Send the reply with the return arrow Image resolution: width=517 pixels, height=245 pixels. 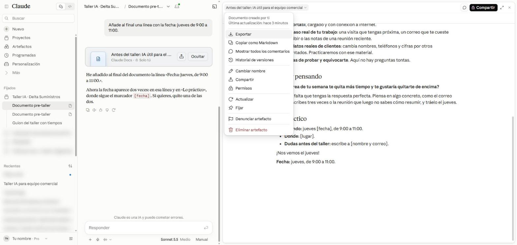point(206,228)
